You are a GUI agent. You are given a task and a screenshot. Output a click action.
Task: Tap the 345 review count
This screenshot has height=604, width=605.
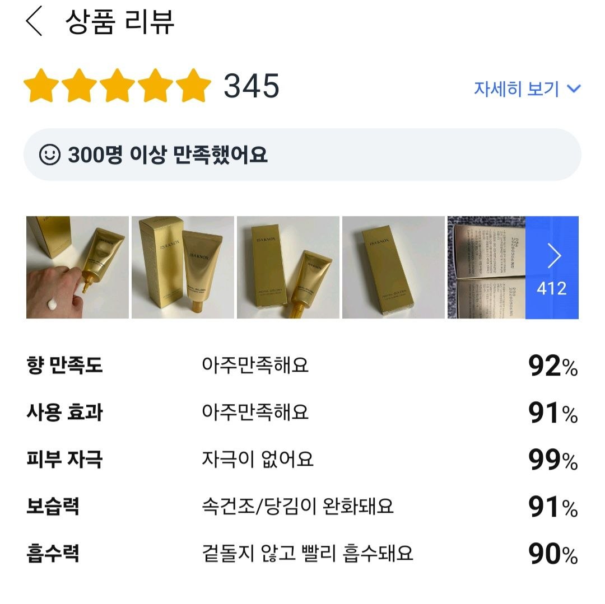click(252, 86)
